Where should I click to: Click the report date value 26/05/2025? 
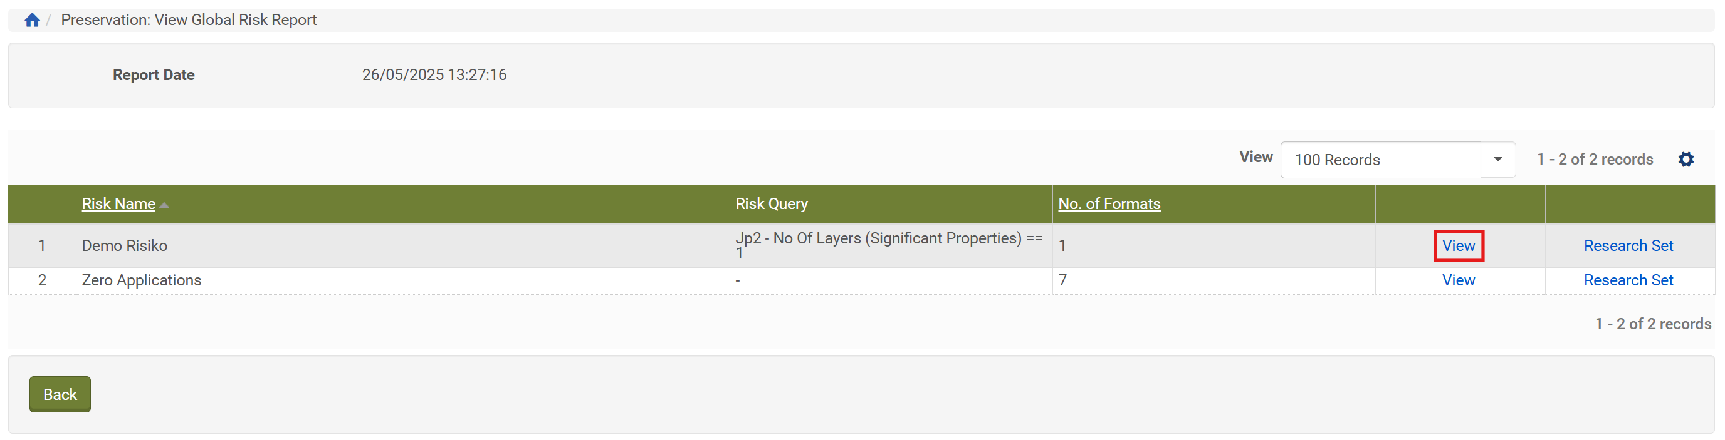pyautogui.click(x=434, y=75)
